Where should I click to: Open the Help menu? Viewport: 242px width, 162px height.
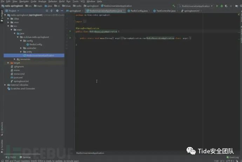click(100, 1)
